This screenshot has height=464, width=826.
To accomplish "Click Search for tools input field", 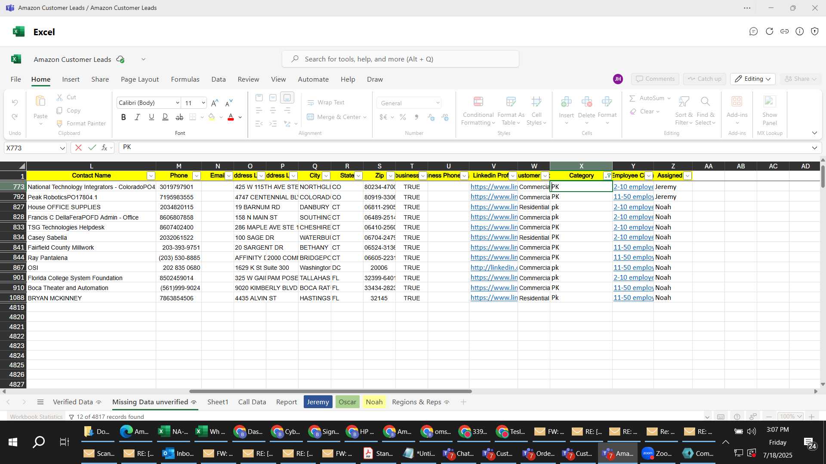I will [400, 59].
